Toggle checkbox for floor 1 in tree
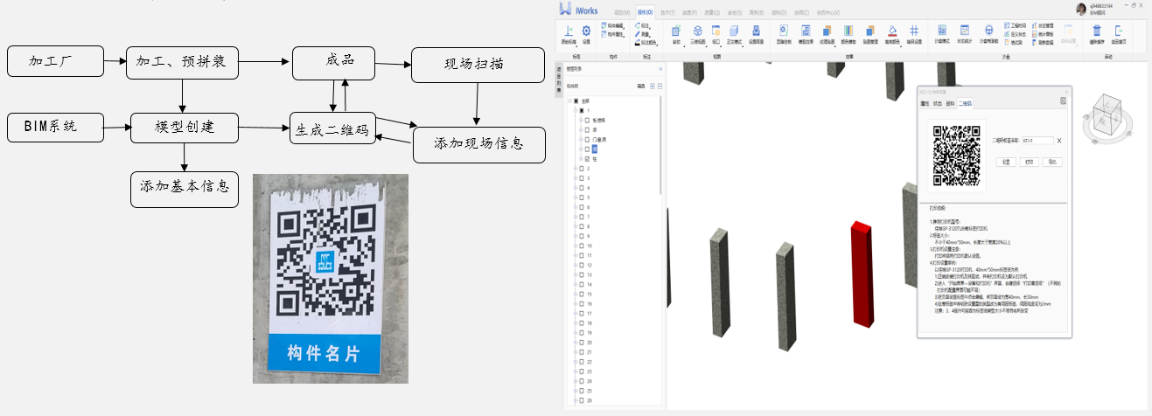Image resolution: width=1152 pixels, height=416 pixels. (582, 110)
